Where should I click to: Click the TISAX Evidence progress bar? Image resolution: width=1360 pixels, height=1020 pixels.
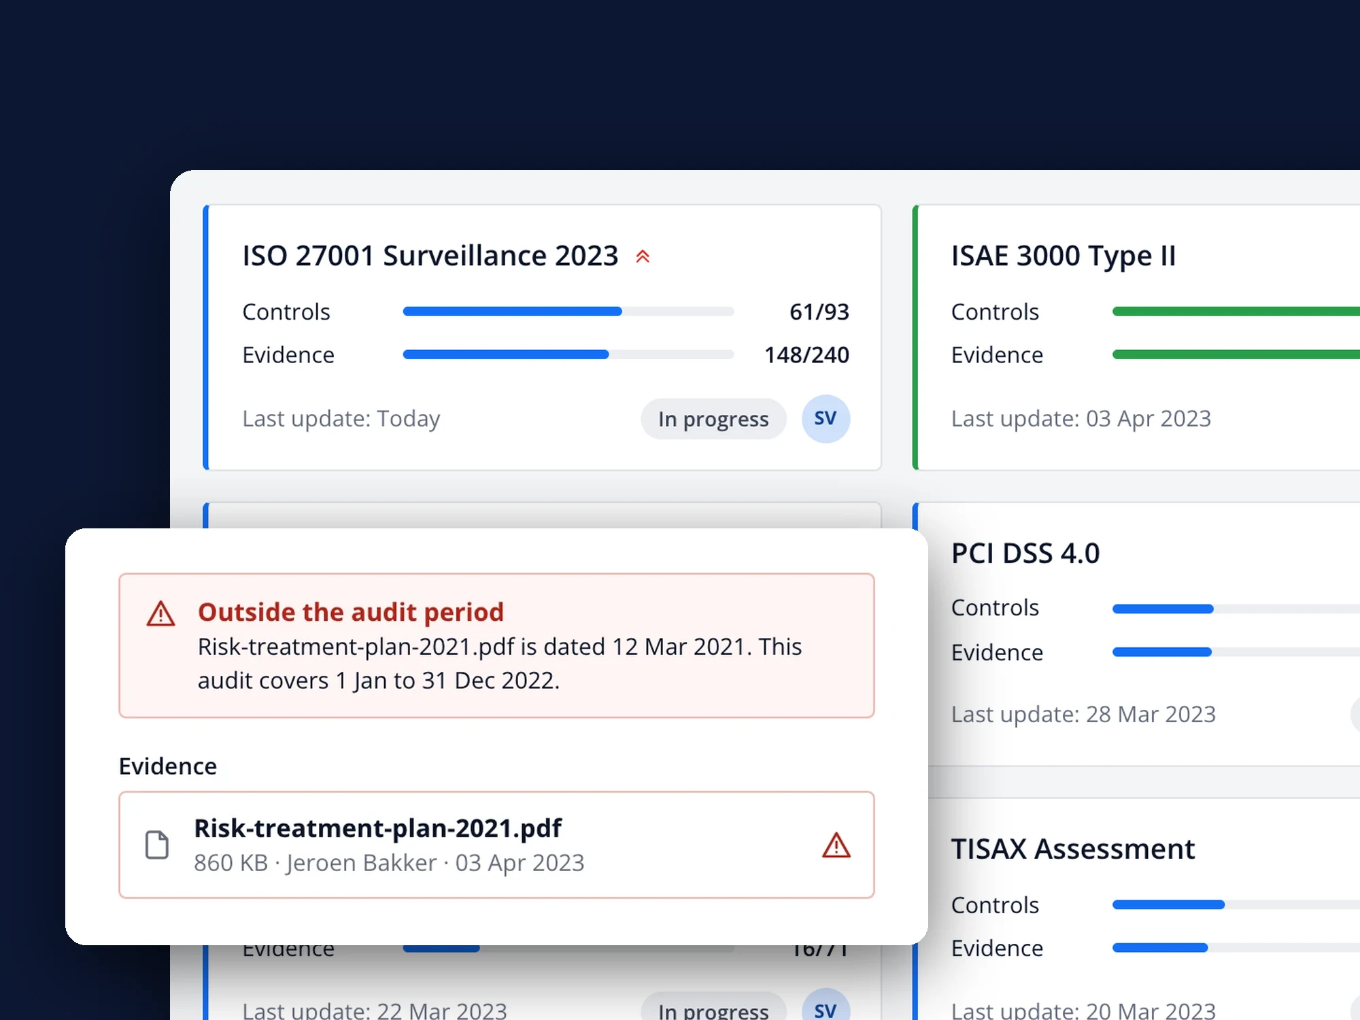tap(1236, 947)
